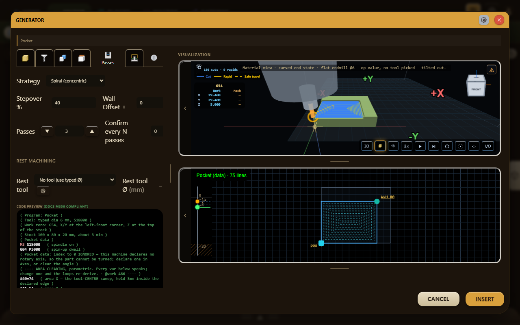Open the yellow stock block tab
520x325 pixels.
point(25,58)
